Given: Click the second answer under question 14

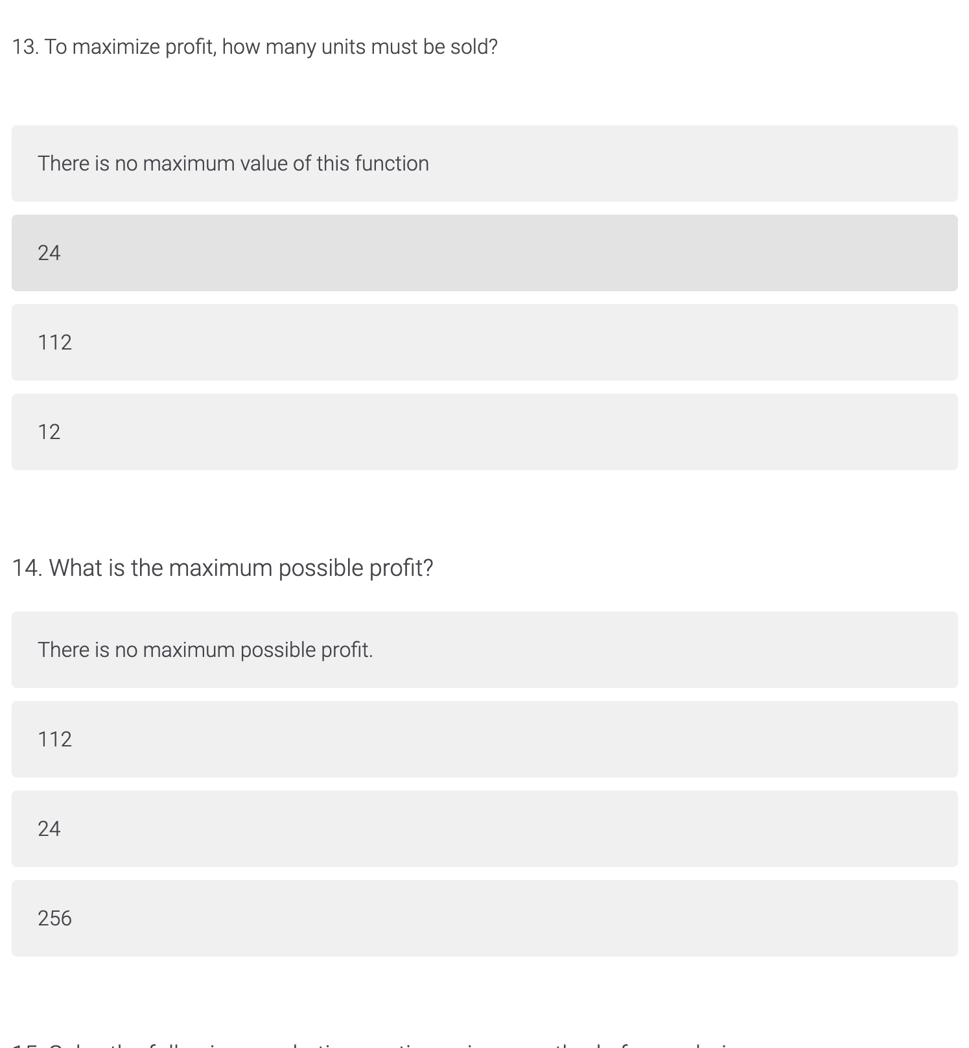Looking at the screenshot, I should [x=484, y=739].
